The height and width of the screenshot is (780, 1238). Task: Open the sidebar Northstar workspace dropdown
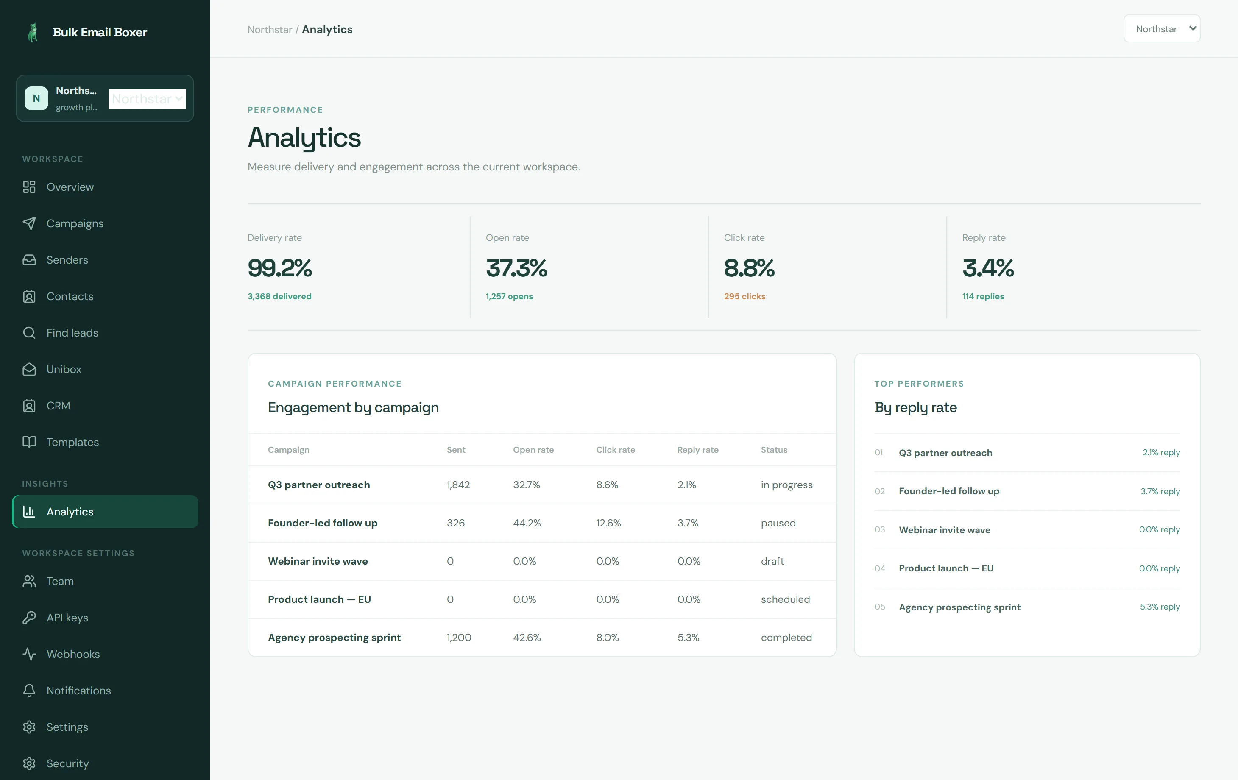[x=147, y=99]
